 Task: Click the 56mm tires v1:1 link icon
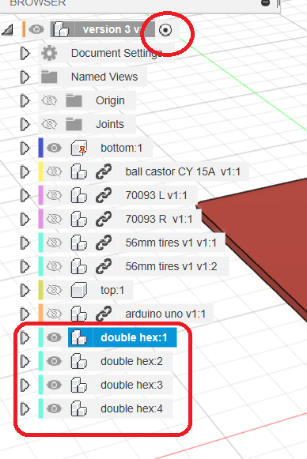point(104,243)
